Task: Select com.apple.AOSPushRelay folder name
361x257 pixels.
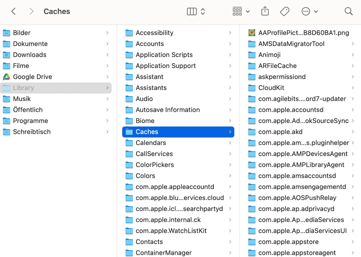Action: pos(297,198)
